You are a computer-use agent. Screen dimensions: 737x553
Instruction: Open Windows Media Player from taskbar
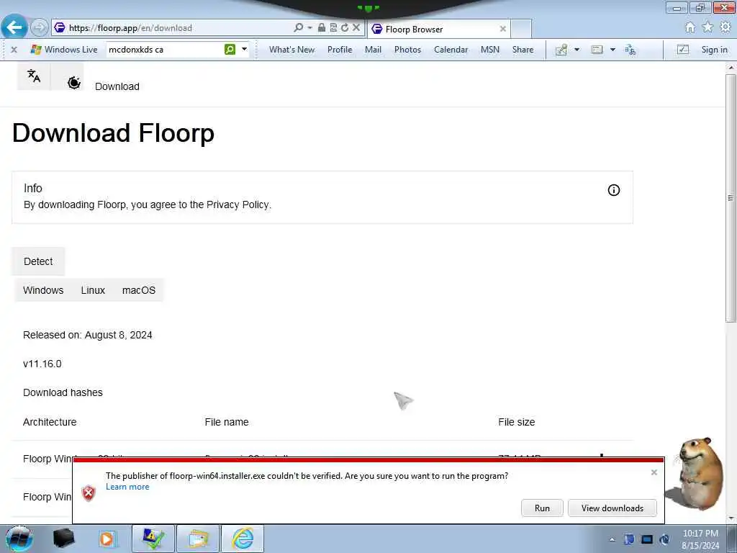click(107, 539)
